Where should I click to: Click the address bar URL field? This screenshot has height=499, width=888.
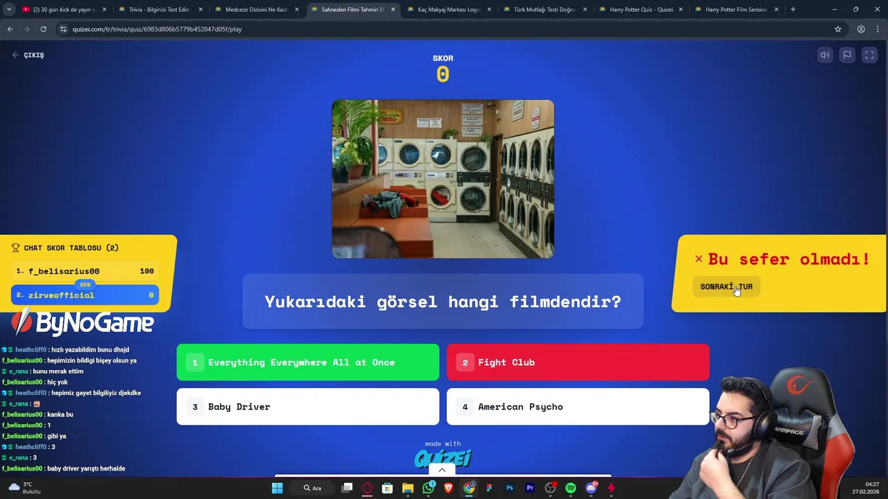pos(444,29)
